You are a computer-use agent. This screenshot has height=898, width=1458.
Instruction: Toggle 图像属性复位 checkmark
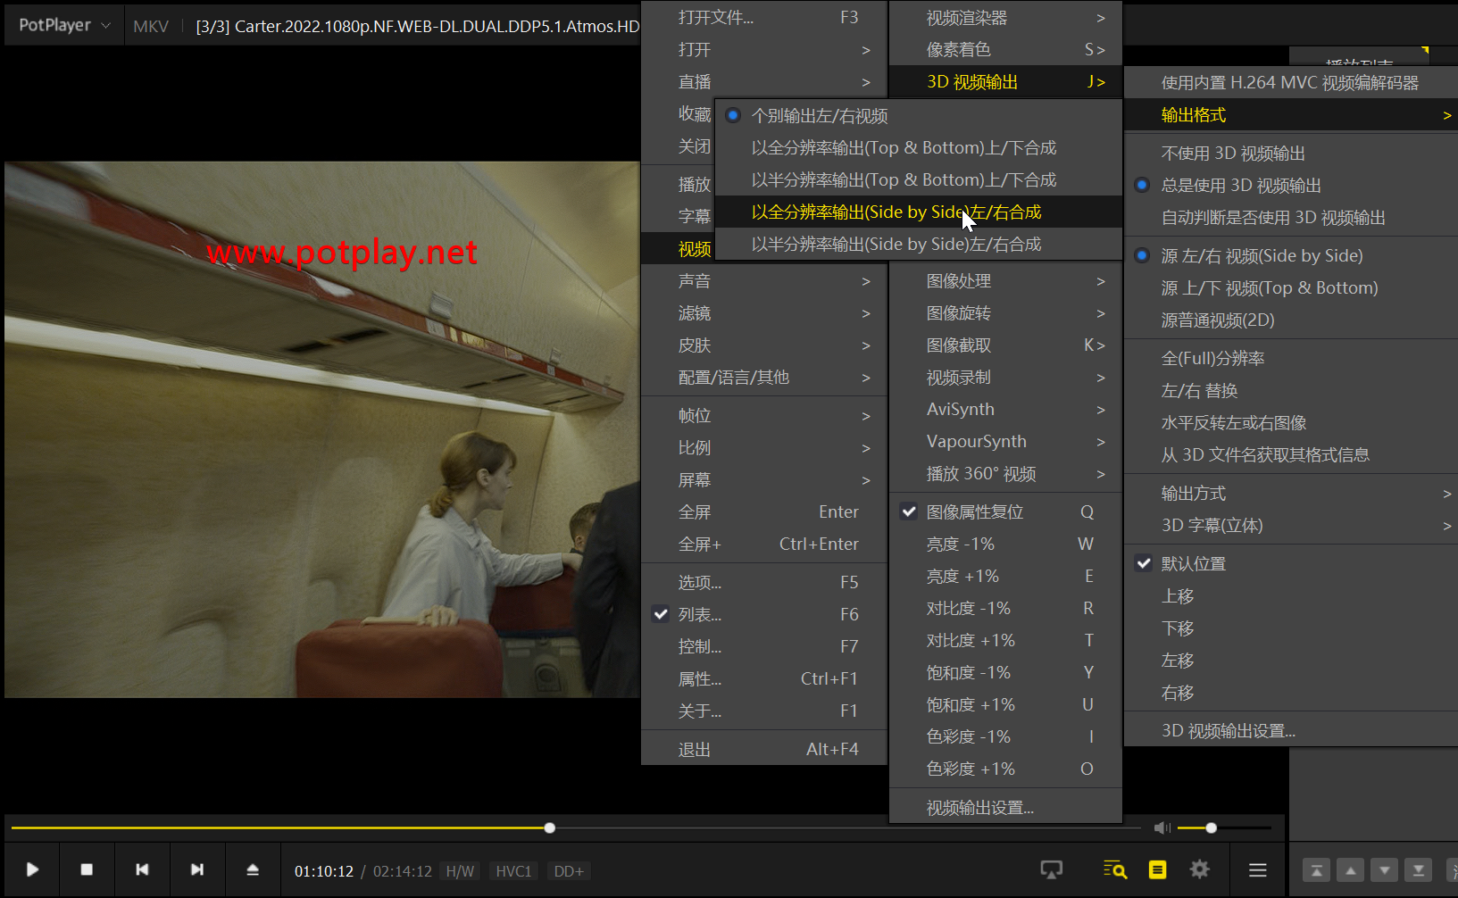click(1005, 512)
